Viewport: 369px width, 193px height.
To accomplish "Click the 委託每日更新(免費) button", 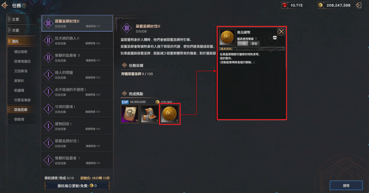I will pos(77,186).
